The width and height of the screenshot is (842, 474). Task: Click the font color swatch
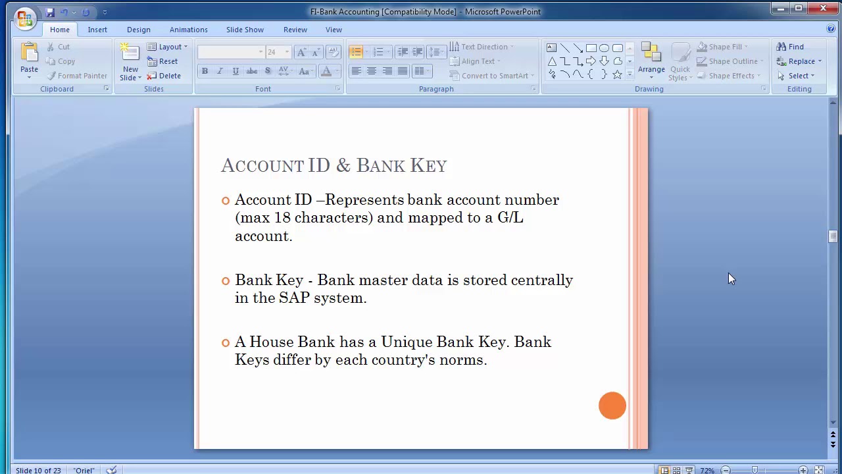[x=326, y=70]
